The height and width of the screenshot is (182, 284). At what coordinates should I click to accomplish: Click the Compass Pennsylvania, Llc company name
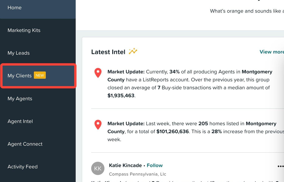click(137, 174)
